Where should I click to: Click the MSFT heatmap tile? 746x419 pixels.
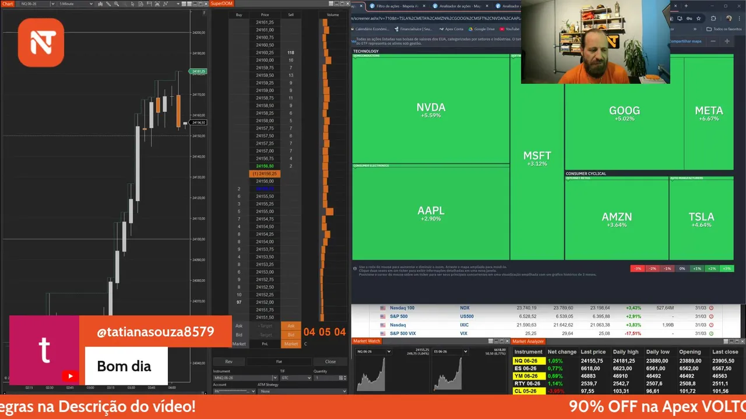[x=537, y=158]
